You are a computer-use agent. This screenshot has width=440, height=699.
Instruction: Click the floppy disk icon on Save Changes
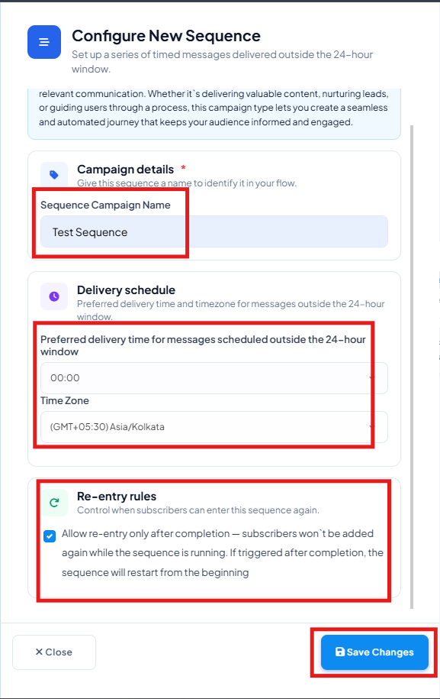pos(340,652)
